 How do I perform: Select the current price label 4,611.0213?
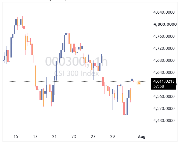[164, 81]
